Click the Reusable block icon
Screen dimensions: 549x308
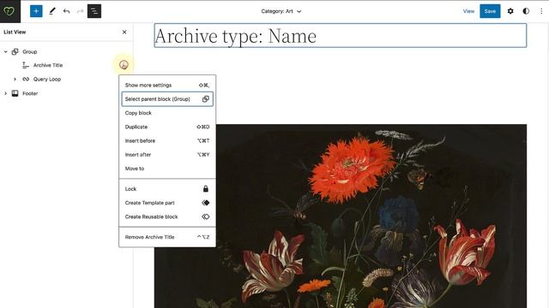coord(206,216)
